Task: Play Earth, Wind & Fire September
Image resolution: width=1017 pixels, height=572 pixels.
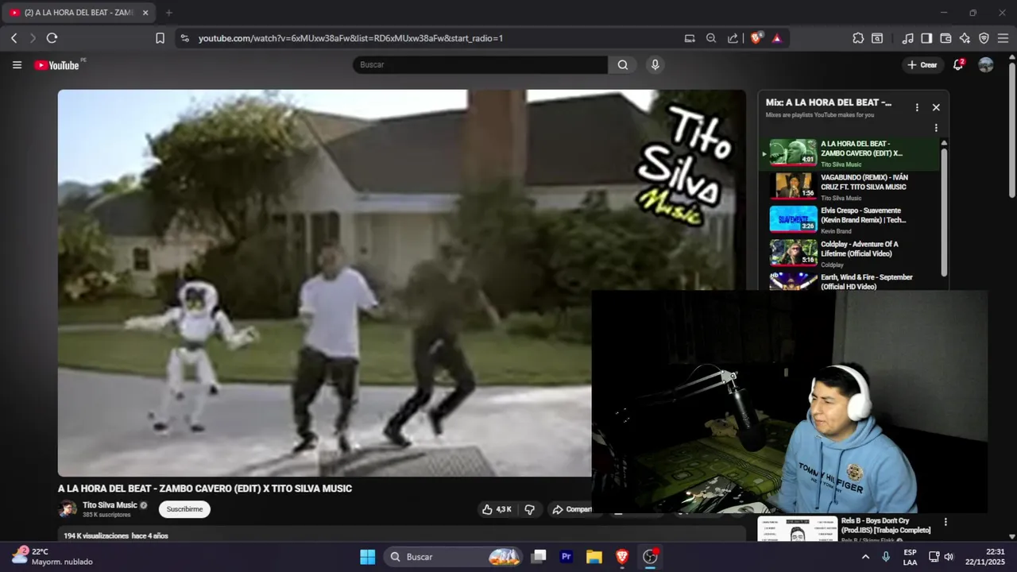Action: click(849, 281)
